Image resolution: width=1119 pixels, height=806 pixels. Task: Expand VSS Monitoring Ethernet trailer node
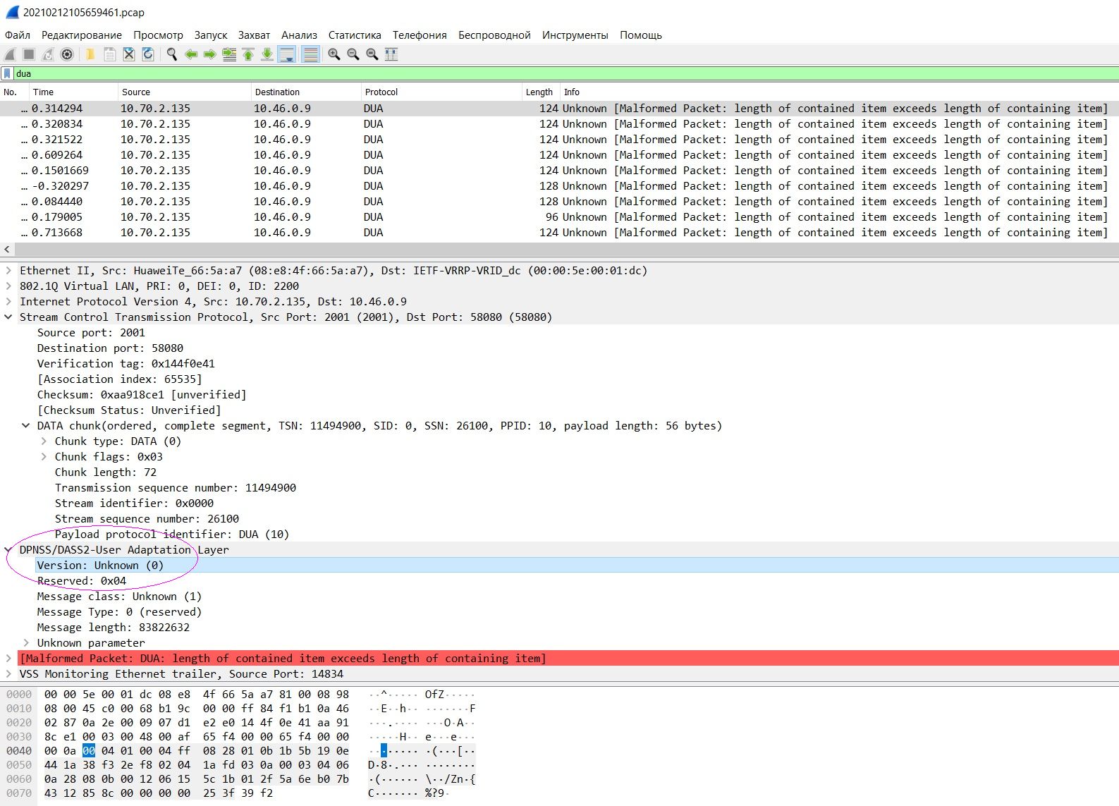point(8,673)
